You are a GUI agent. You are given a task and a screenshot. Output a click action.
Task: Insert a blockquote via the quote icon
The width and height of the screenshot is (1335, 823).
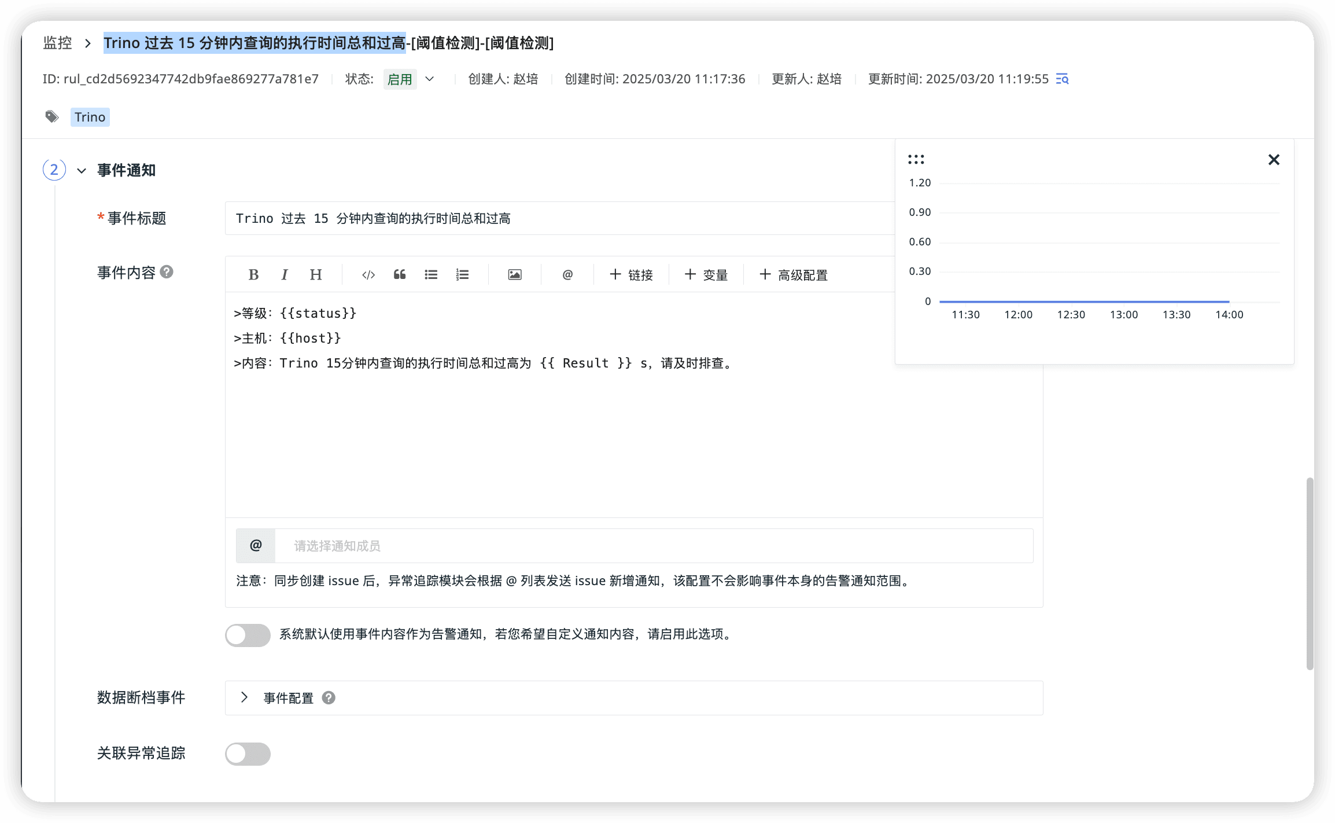[x=400, y=275]
